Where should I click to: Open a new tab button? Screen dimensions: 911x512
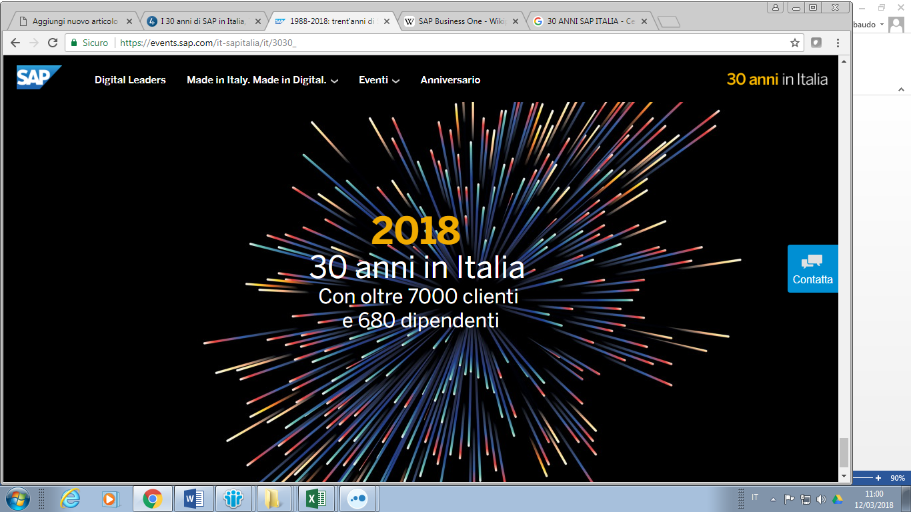pos(668,22)
